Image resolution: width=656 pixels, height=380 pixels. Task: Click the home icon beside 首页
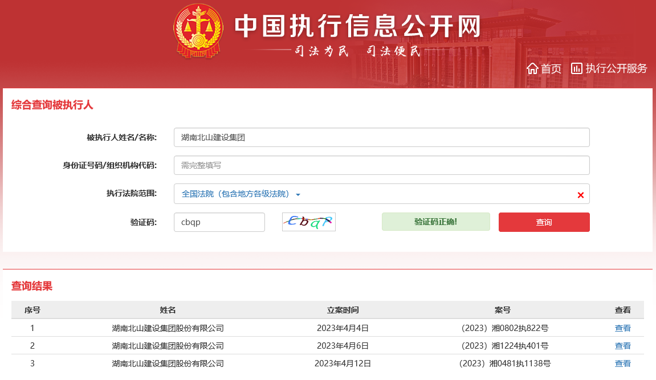532,68
